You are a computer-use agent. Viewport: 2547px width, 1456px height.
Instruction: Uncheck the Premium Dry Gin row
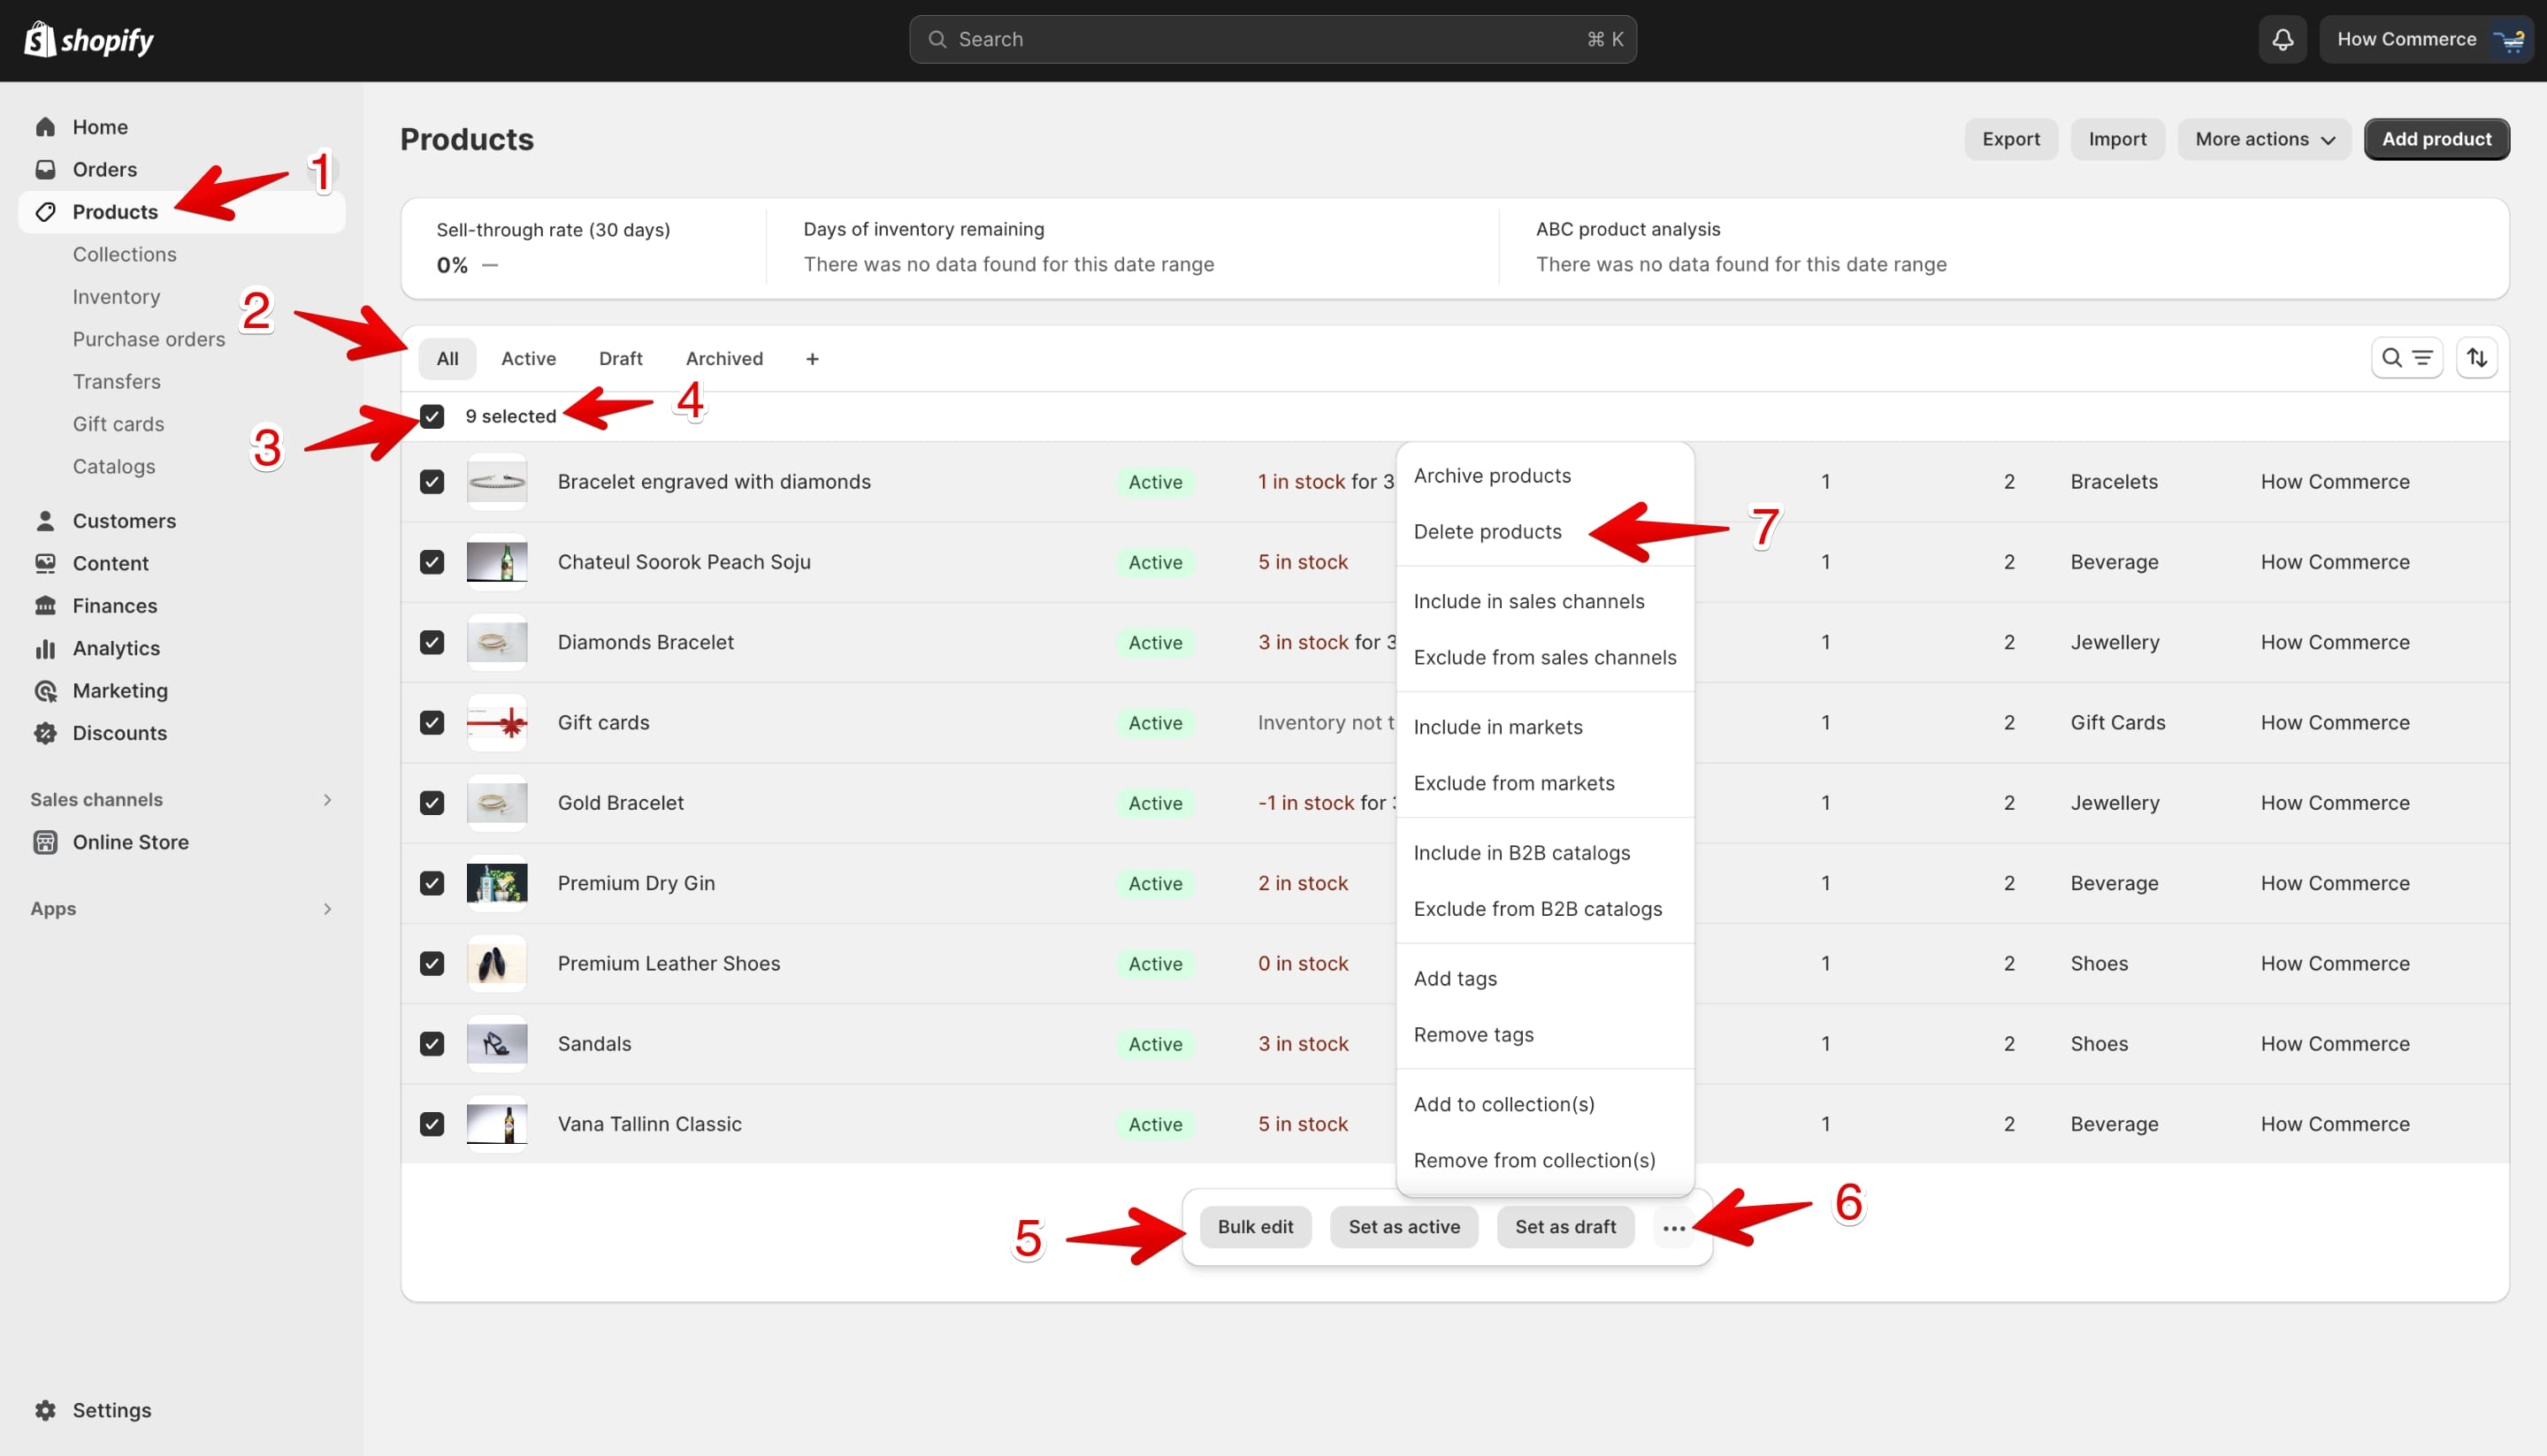[432, 883]
